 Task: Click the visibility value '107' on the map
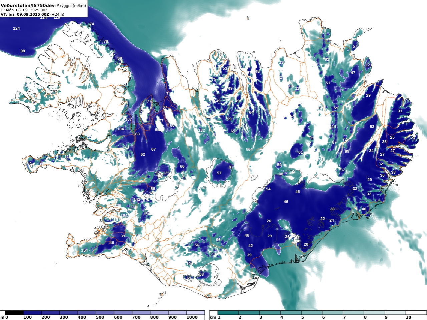[128, 119]
